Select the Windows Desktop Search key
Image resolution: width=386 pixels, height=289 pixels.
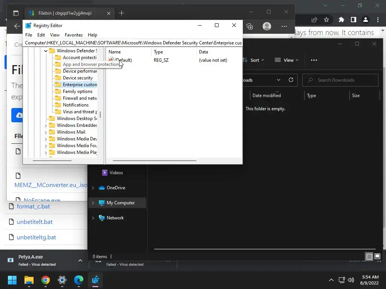click(77, 119)
